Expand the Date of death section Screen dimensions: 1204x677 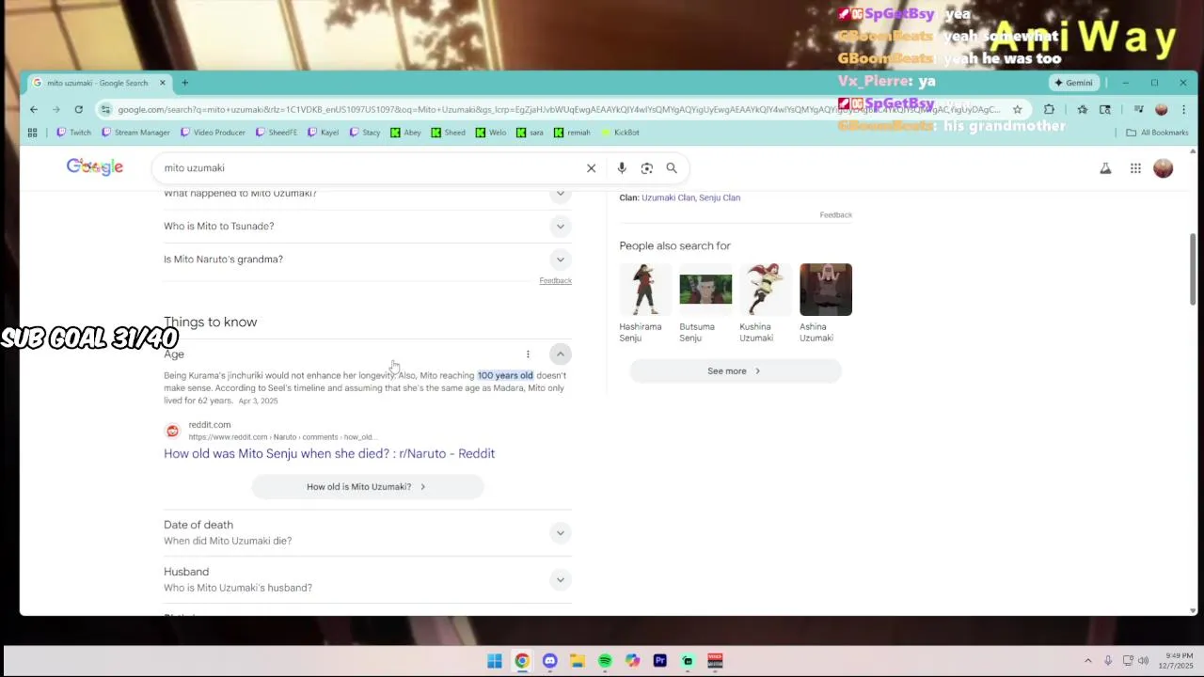point(560,533)
